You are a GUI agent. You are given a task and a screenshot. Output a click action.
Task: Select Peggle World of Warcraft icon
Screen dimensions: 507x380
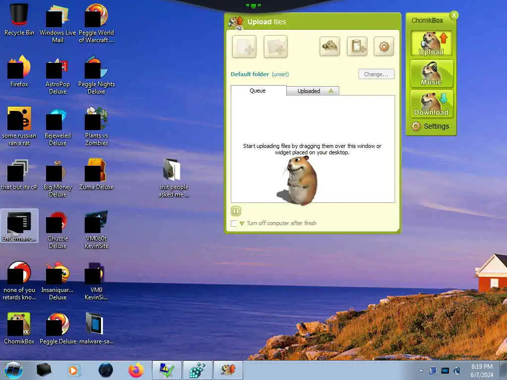pyautogui.click(x=97, y=24)
